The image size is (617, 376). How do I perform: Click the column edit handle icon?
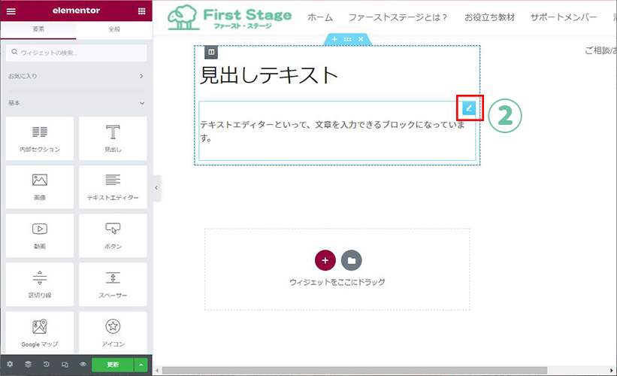pyautogui.click(x=212, y=53)
